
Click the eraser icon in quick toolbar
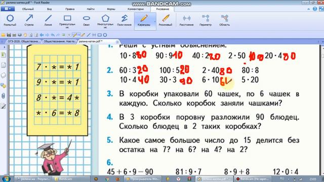tap(83, 35)
